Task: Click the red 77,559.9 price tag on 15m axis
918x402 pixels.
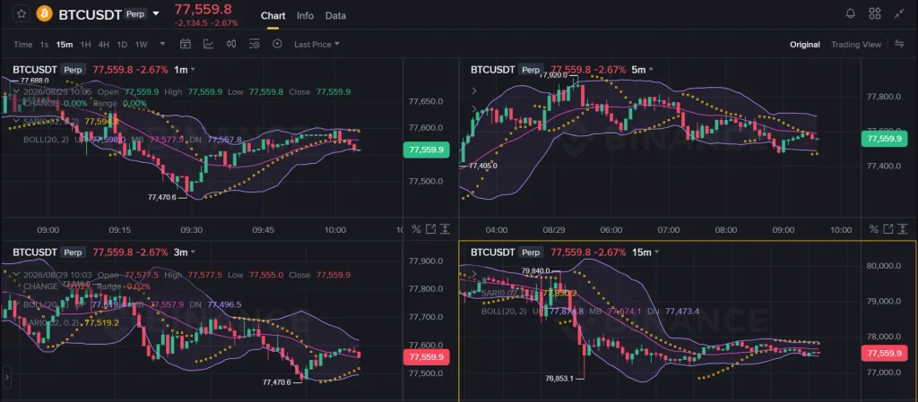Action: 883,353
